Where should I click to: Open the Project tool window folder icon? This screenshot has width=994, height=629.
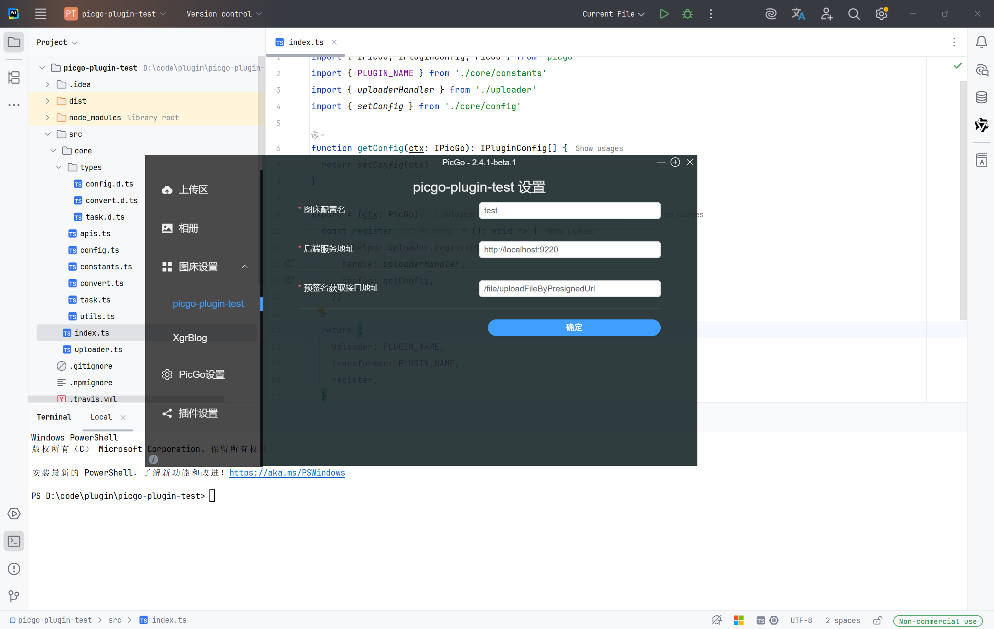tap(14, 42)
